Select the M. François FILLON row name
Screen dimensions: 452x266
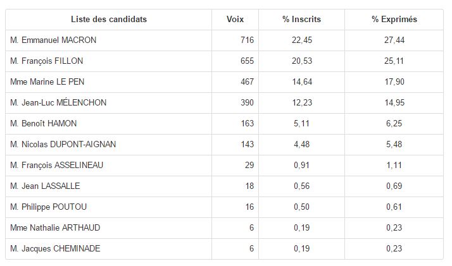(x=47, y=61)
